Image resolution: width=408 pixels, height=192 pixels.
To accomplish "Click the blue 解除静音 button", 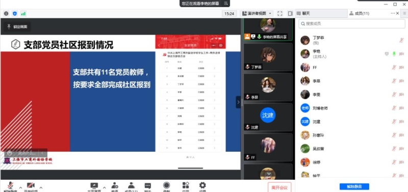I will pos(354,186).
